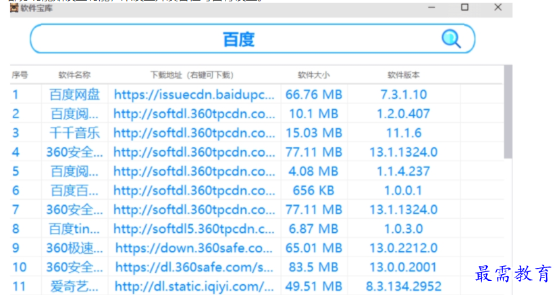The width and height of the screenshot is (557, 295).
Task: Sort by the 序号 column header
Action: 20,75
